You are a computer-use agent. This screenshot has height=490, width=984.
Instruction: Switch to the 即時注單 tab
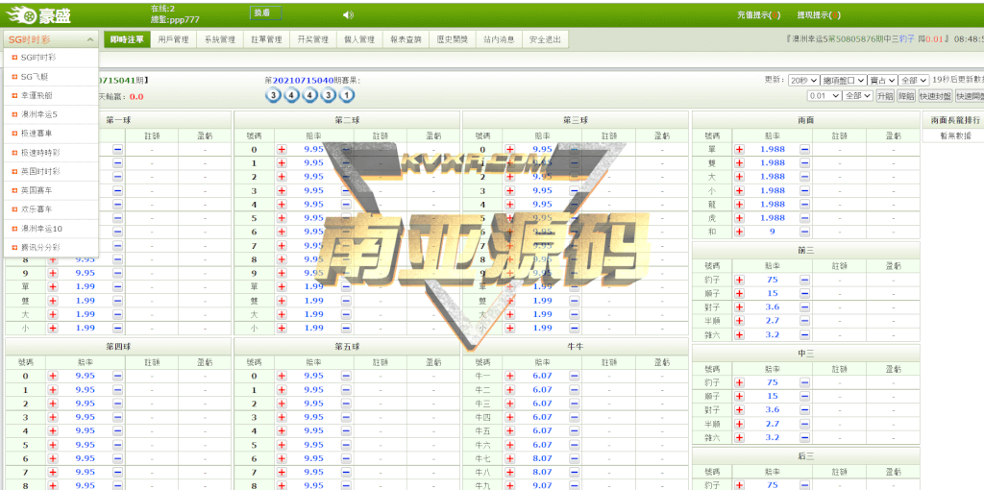pyautogui.click(x=127, y=39)
